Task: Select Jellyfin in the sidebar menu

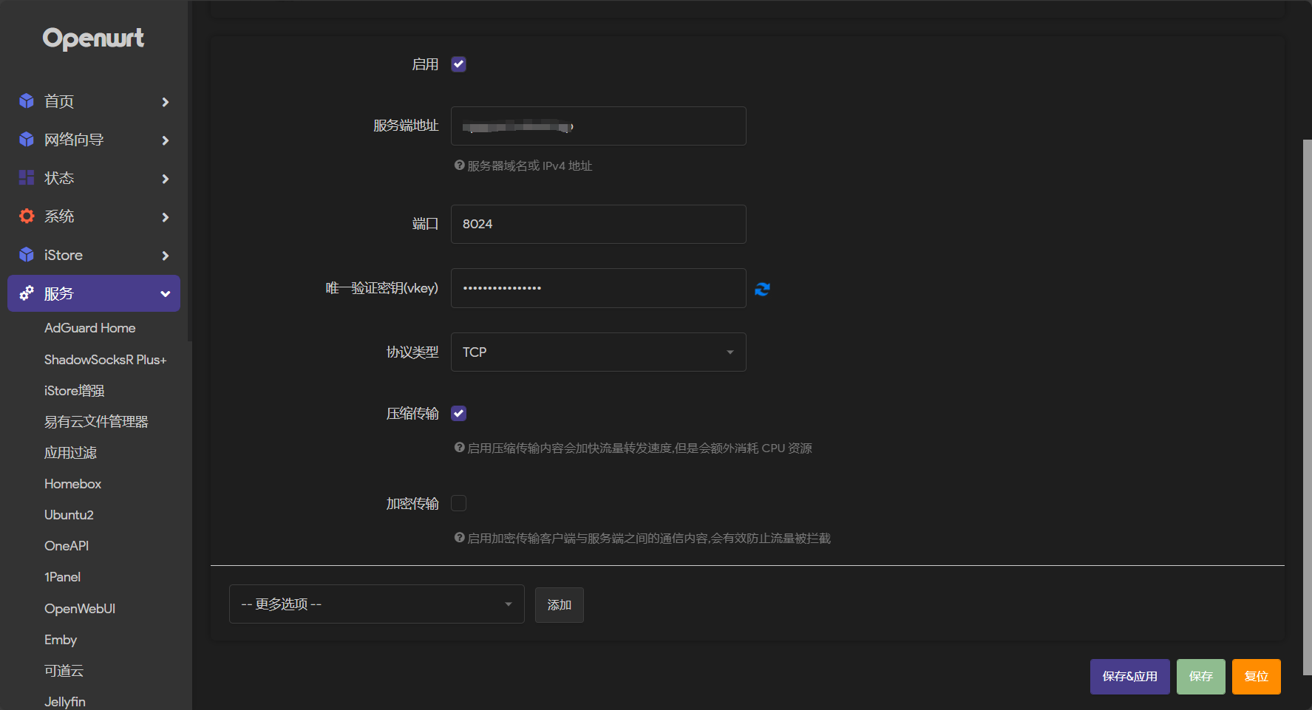Action: (64, 700)
